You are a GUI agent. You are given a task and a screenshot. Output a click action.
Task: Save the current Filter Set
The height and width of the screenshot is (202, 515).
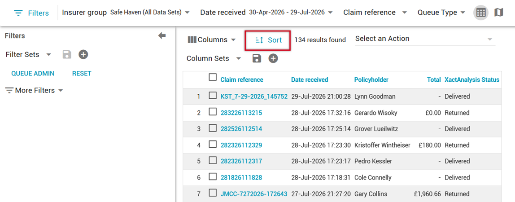67,54
